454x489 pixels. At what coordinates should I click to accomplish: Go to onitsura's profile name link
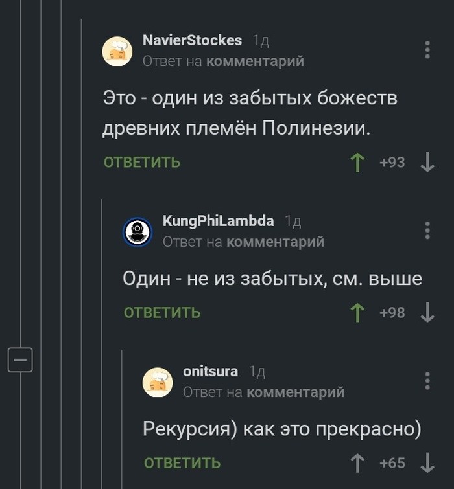(210, 371)
